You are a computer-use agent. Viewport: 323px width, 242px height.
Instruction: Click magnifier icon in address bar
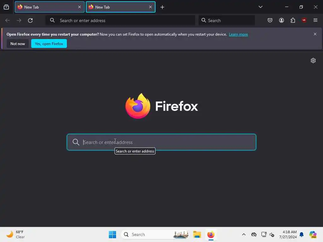click(52, 20)
